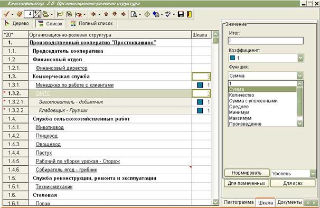320x208 pixels.
Task: Click the ABC spell check icon
Action: click(168, 14)
